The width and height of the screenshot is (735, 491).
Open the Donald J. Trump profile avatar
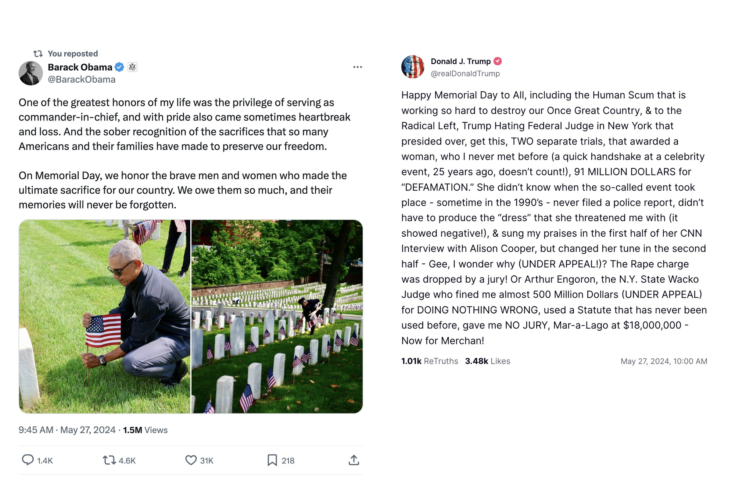point(413,67)
